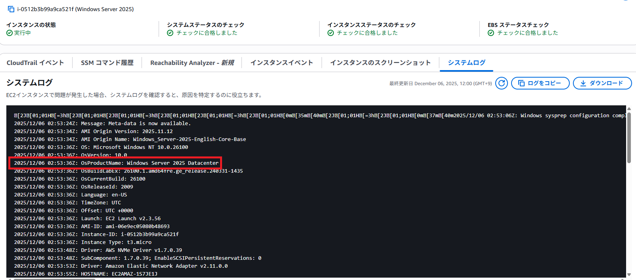Click the 'Instance Type: t3.micro' log line
This screenshot has width=636, height=280.
(x=82, y=242)
